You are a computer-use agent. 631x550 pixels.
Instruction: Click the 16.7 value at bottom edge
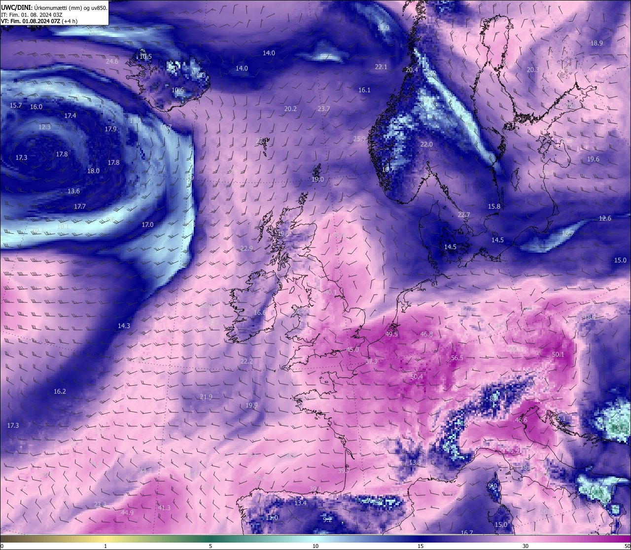pyautogui.click(x=467, y=533)
